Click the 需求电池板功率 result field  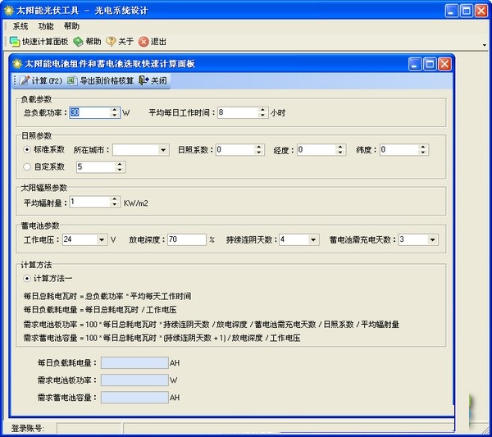(134, 380)
